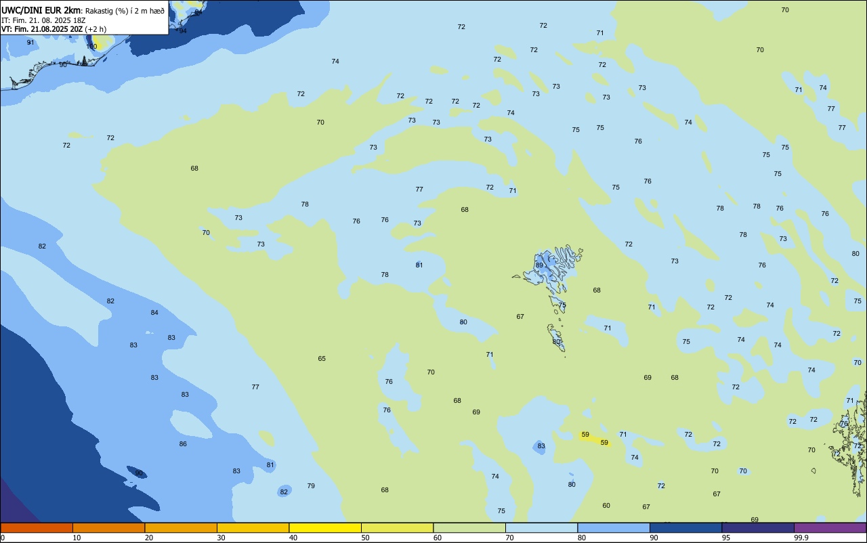Click the humidity value 100 near top-left coast
867x543 pixels.
pyautogui.click(x=92, y=47)
